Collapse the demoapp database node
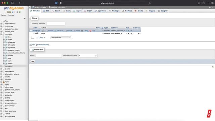 1,34
